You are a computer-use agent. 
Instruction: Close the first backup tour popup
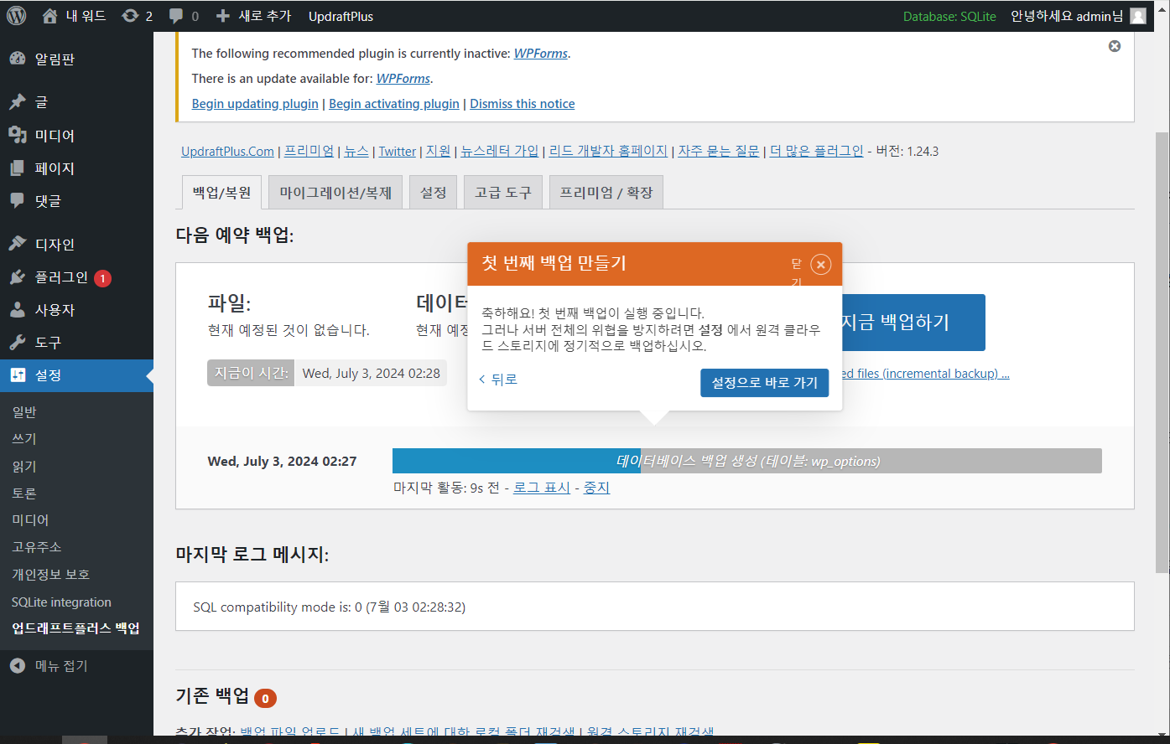[x=821, y=265]
